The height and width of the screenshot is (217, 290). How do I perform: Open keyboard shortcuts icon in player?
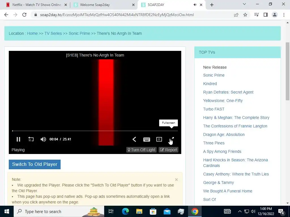(147, 139)
